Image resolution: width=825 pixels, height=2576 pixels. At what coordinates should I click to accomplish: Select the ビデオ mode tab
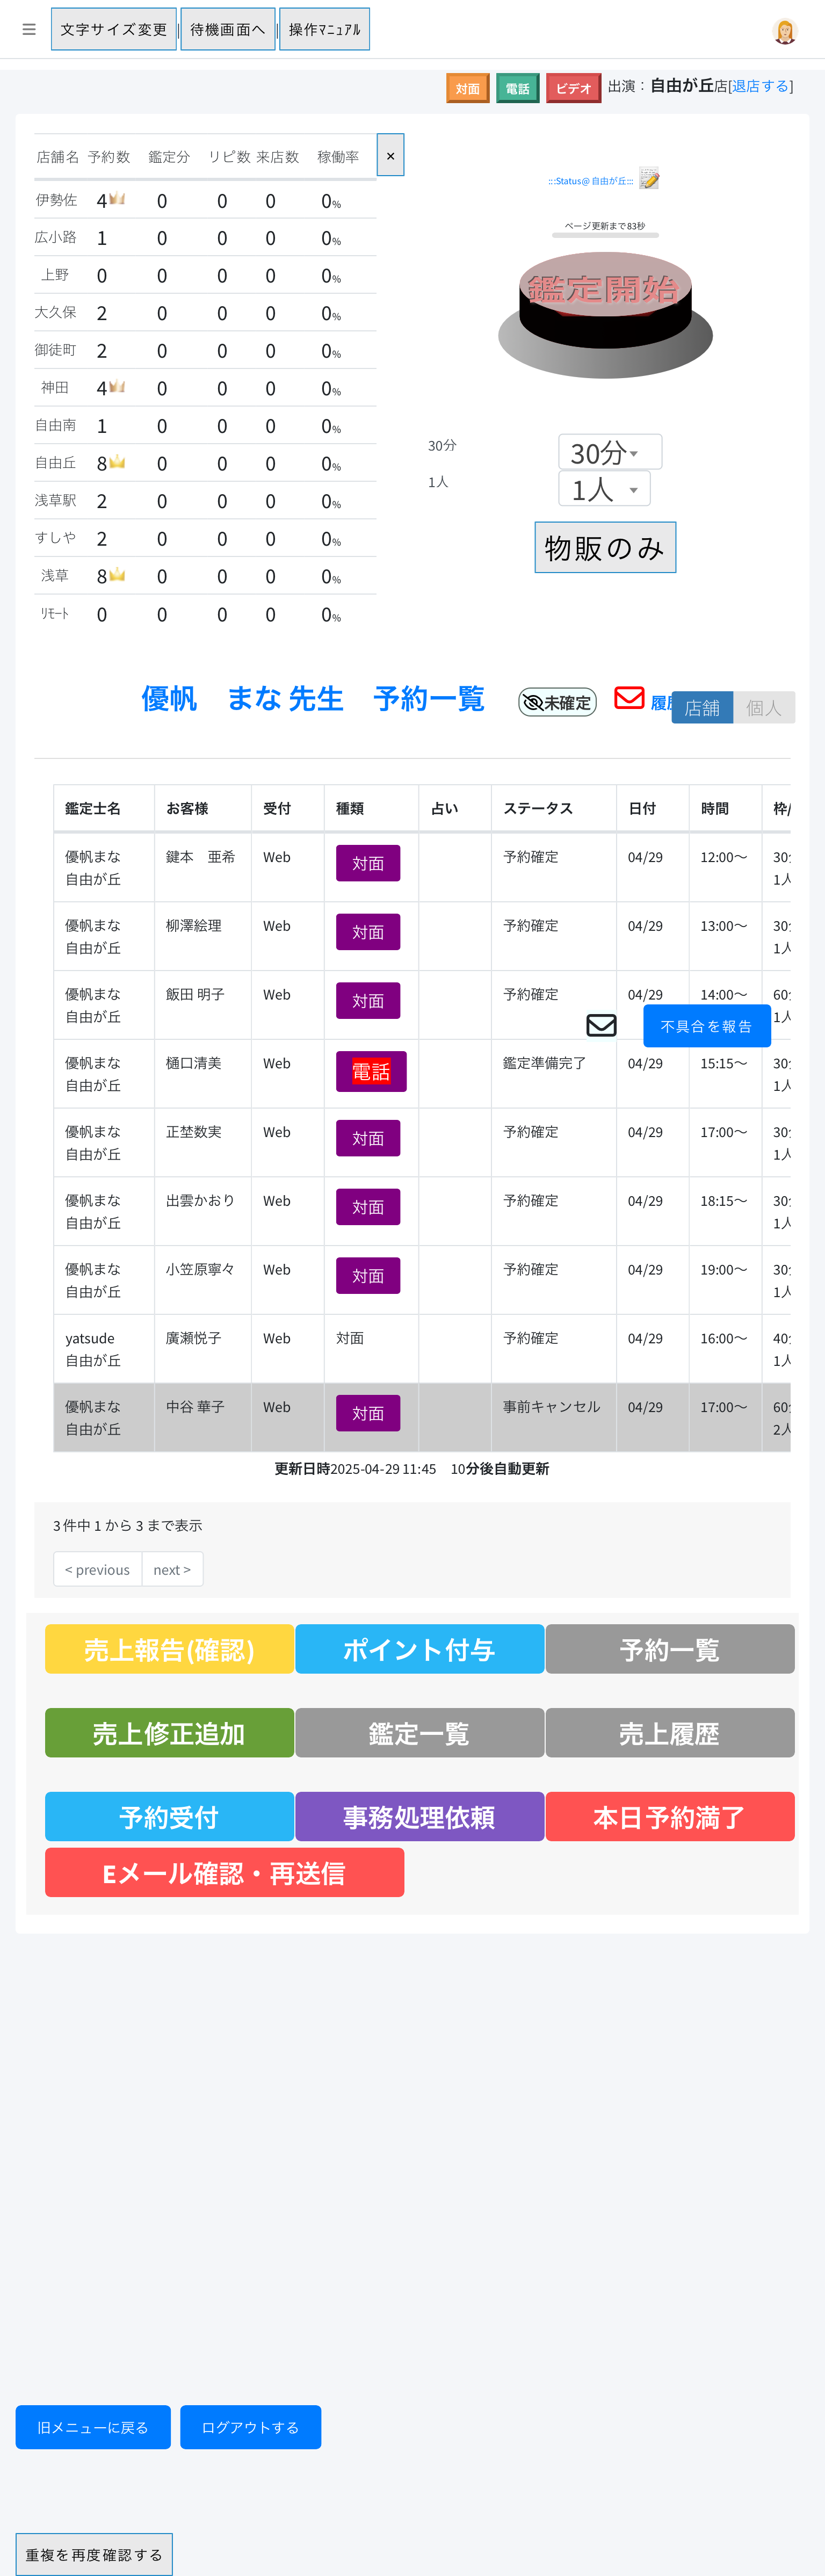pos(573,88)
